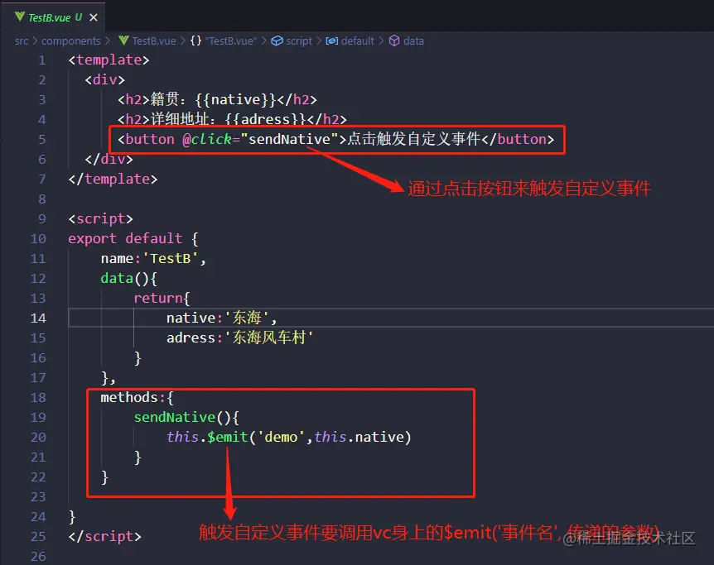Click sendNative() method definition on line 19
The width and height of the screenshot is (714, 565).
186,418
